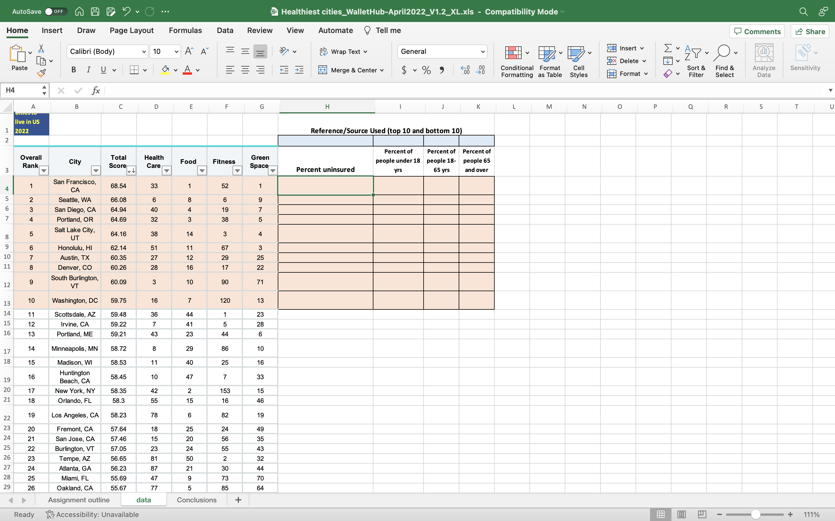Expand the formula bar chevron
Image resolution: width=835 pixels, height=521 pixels.
click(830, 90)
